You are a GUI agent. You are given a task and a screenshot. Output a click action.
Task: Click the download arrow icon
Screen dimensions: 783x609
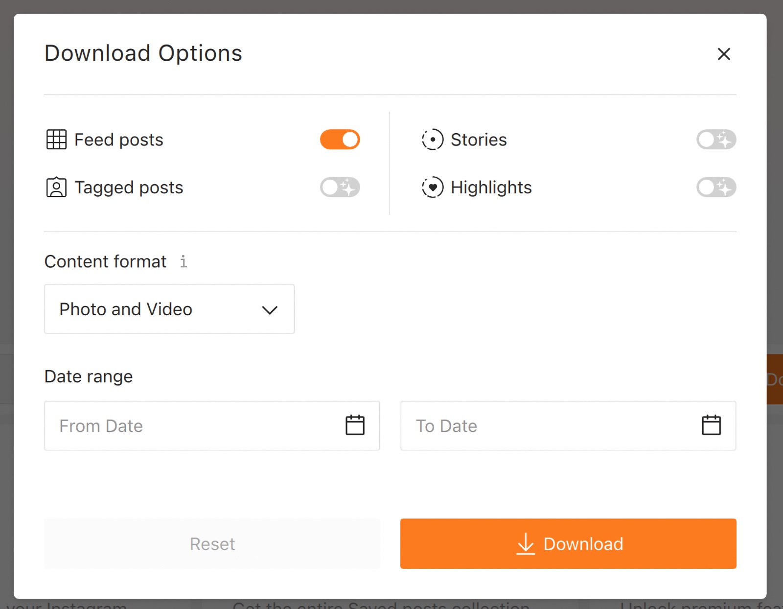pyautogui.click(x=526, y=543)
